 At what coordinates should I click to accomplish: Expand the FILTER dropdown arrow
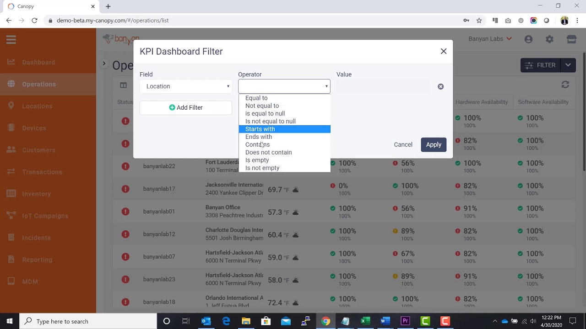[x=568, y=65]
